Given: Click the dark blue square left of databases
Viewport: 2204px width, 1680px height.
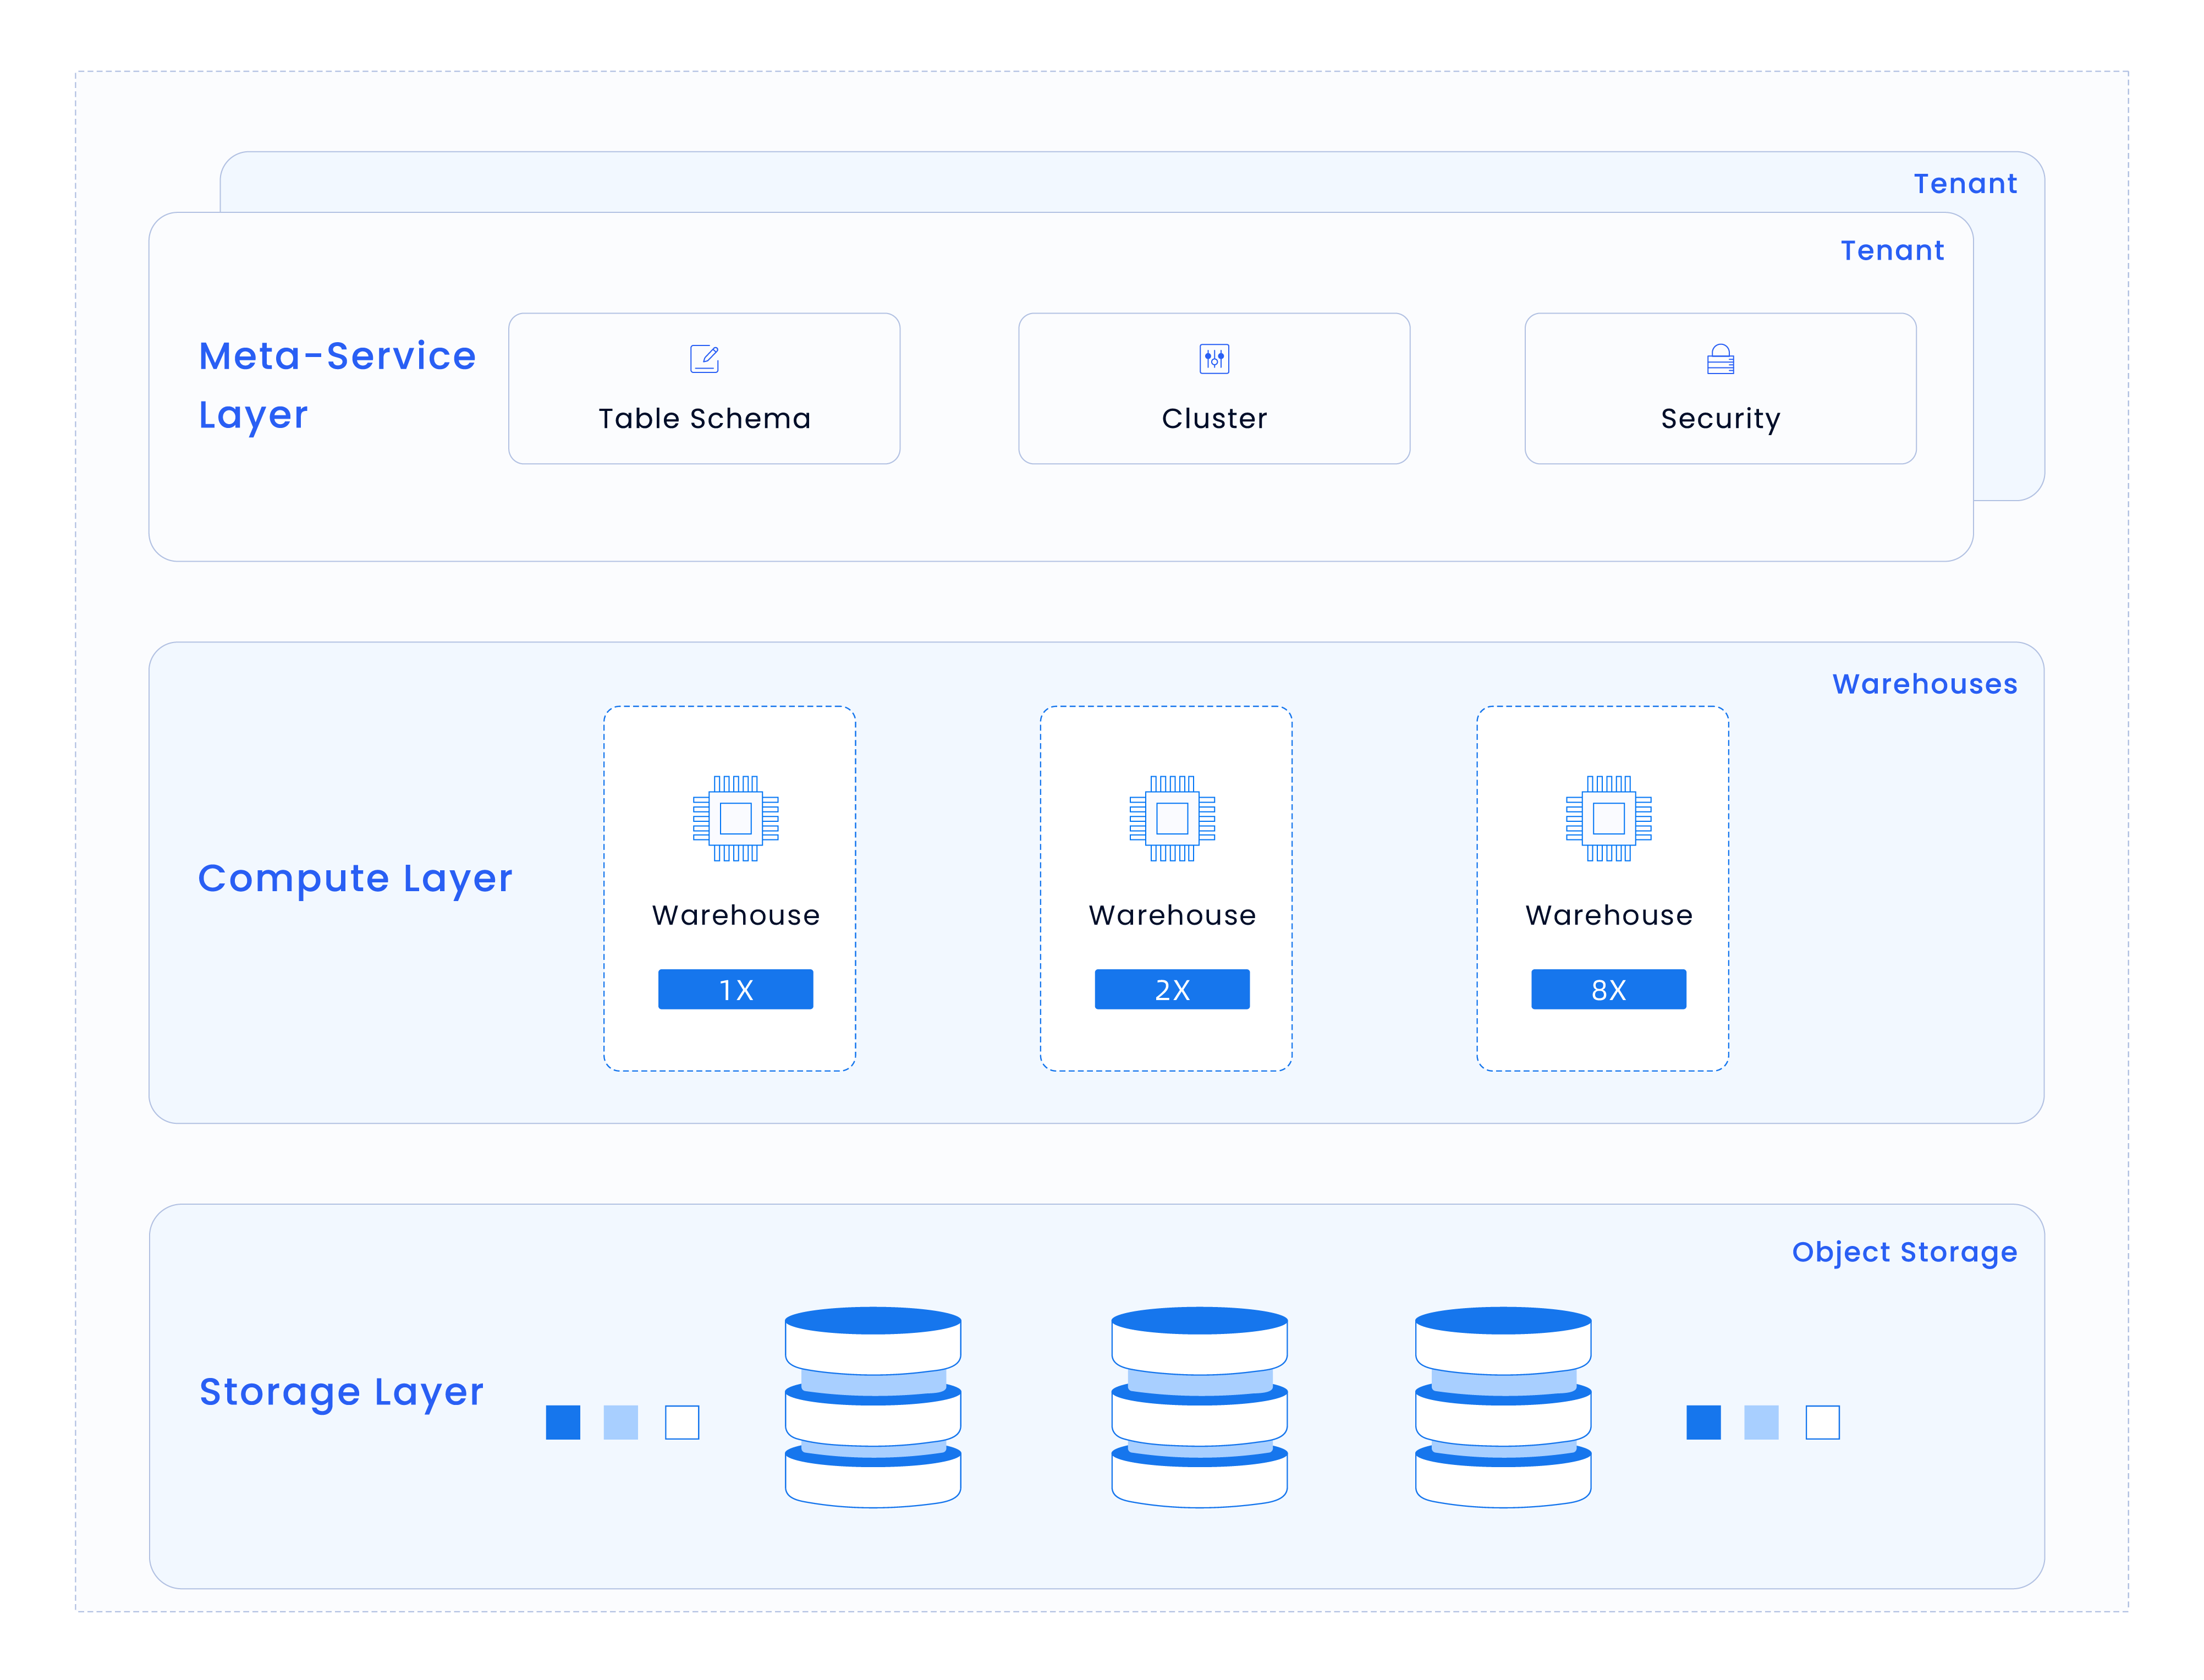Looking at the screenshot, I should [563, 1421].
